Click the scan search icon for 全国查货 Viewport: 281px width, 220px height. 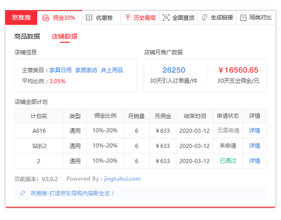coord(166,18)
